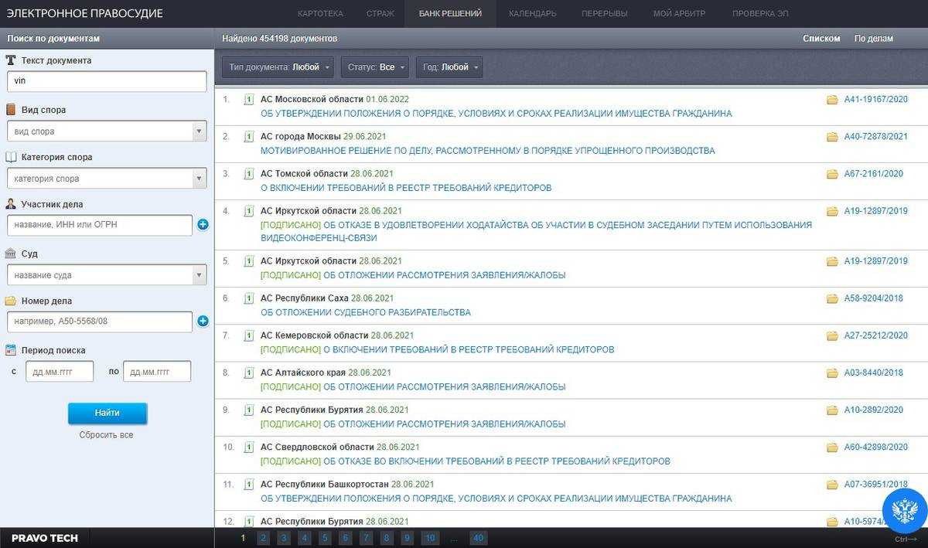The height and width of the screenshot is (548, 928).
Task: Click the plus icon next to Участник дела
Action: (203, 225)
